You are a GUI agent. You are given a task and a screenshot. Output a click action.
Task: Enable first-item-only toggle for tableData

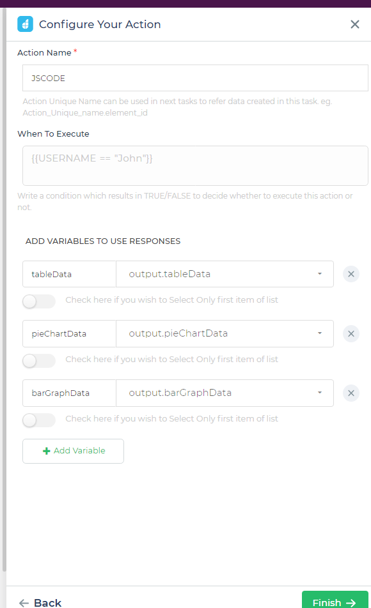click(x=38, y=301)
